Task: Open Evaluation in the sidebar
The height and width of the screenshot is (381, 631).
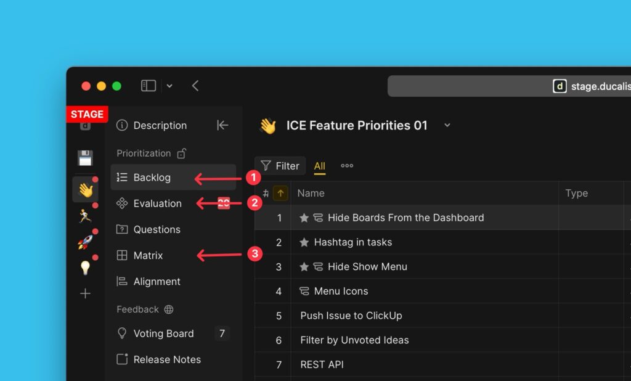Action: pyautogui.click(x=157, y=203)
